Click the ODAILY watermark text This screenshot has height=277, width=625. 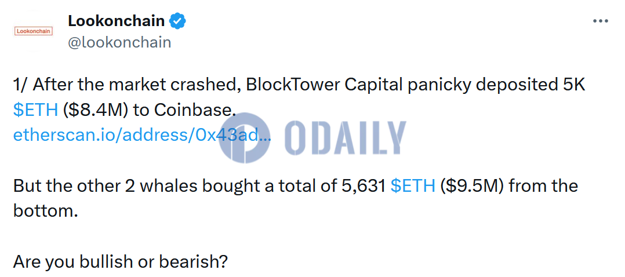point(346,138)
